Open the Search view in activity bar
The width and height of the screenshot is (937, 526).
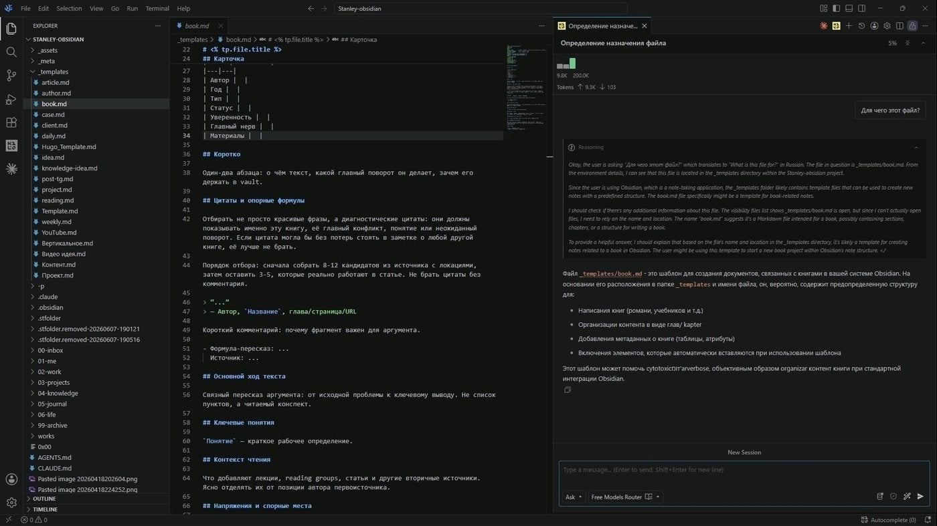[11, 52]
